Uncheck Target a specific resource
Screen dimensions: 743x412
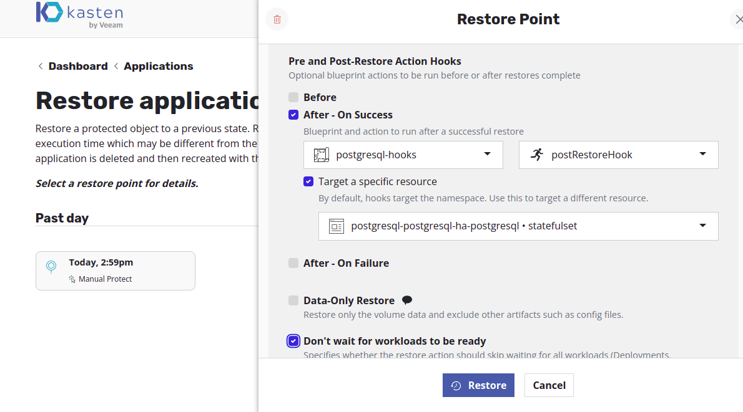click(308, 181)
